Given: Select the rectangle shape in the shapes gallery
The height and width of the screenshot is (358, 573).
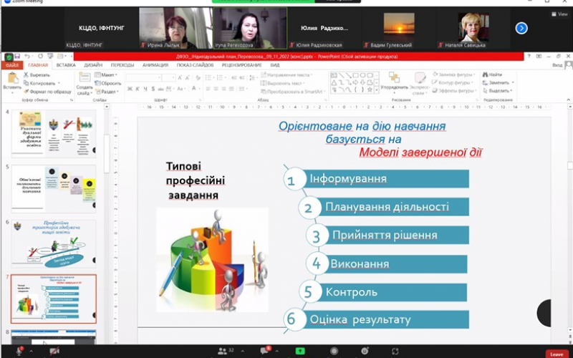Looking at the screenshot, I should 355,75.
